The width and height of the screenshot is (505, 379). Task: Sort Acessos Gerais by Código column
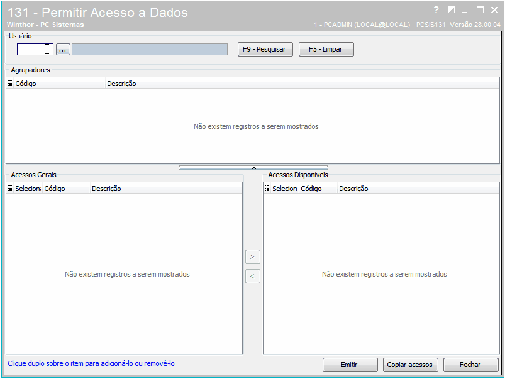[66, 189]
